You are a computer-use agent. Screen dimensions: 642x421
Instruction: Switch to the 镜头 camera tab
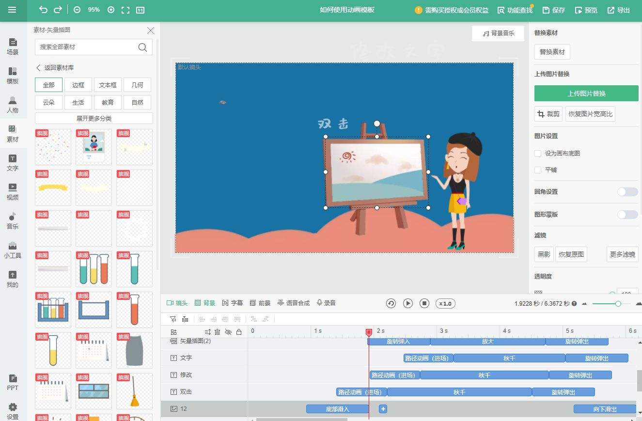177,303
